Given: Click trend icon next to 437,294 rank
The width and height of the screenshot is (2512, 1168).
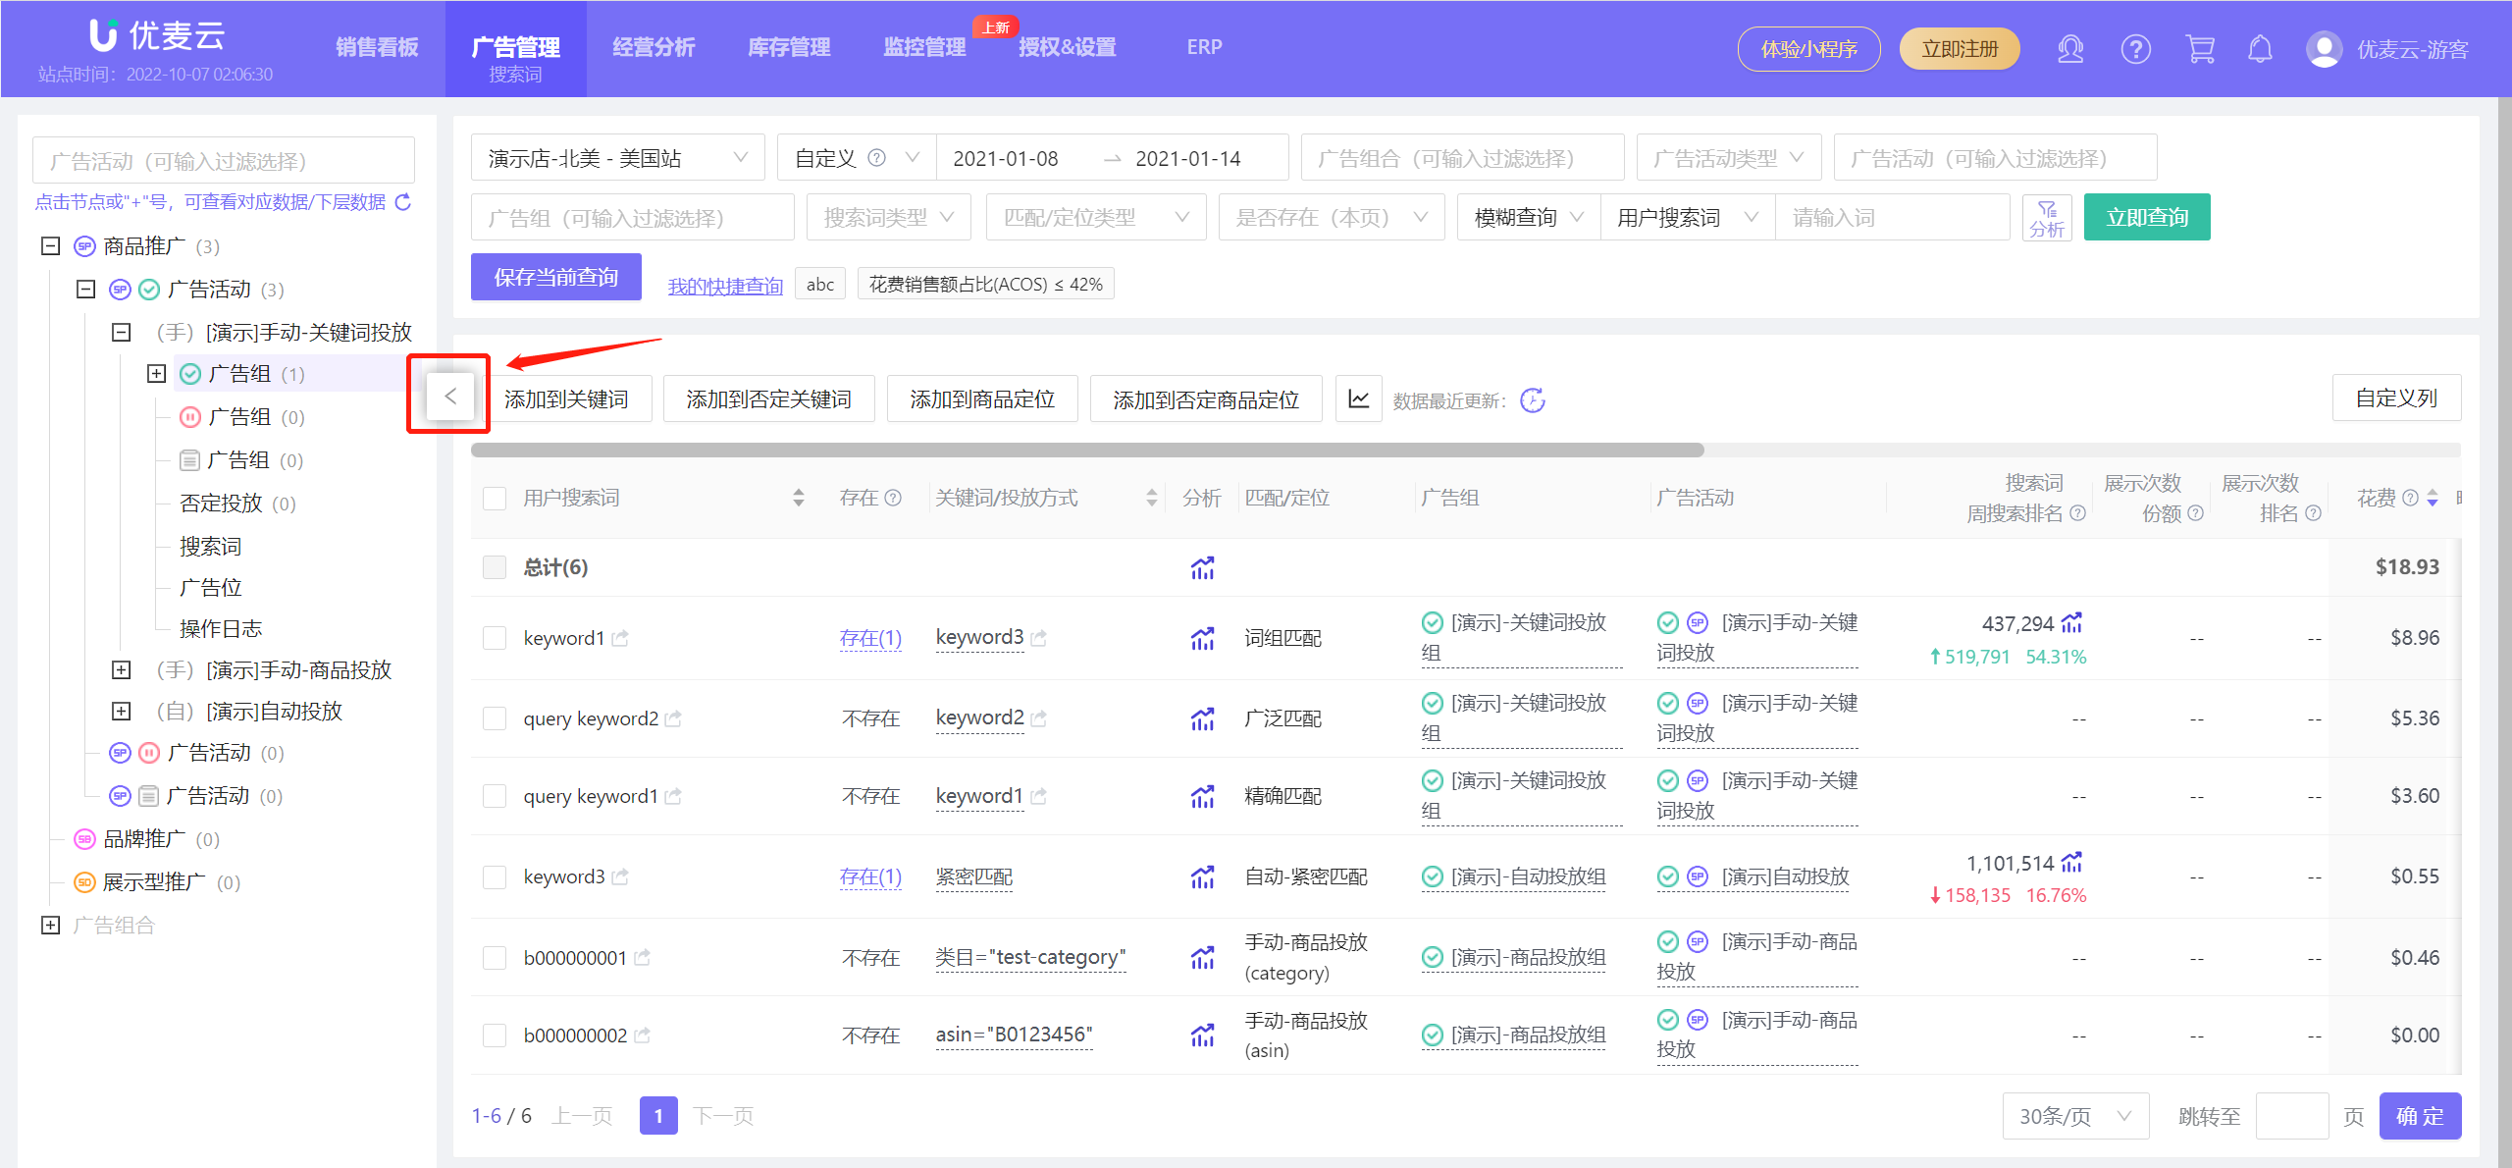Looking at the screenshot, I should pos(2071,623).
